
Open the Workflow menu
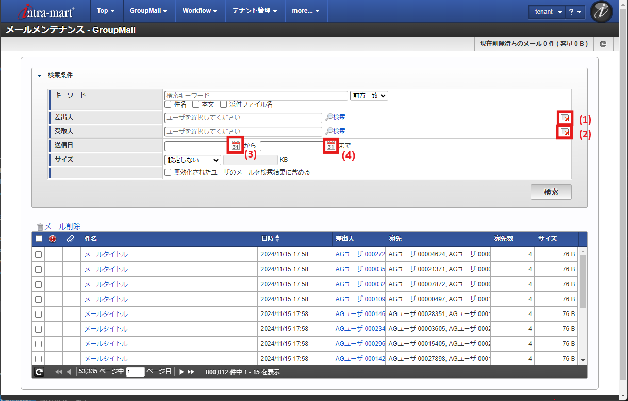click(x=200, y=11)
